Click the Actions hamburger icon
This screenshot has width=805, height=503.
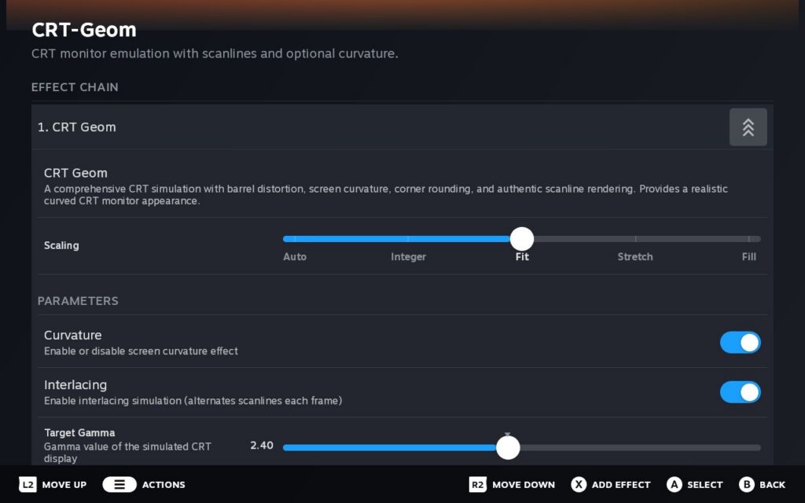[120, 484]
